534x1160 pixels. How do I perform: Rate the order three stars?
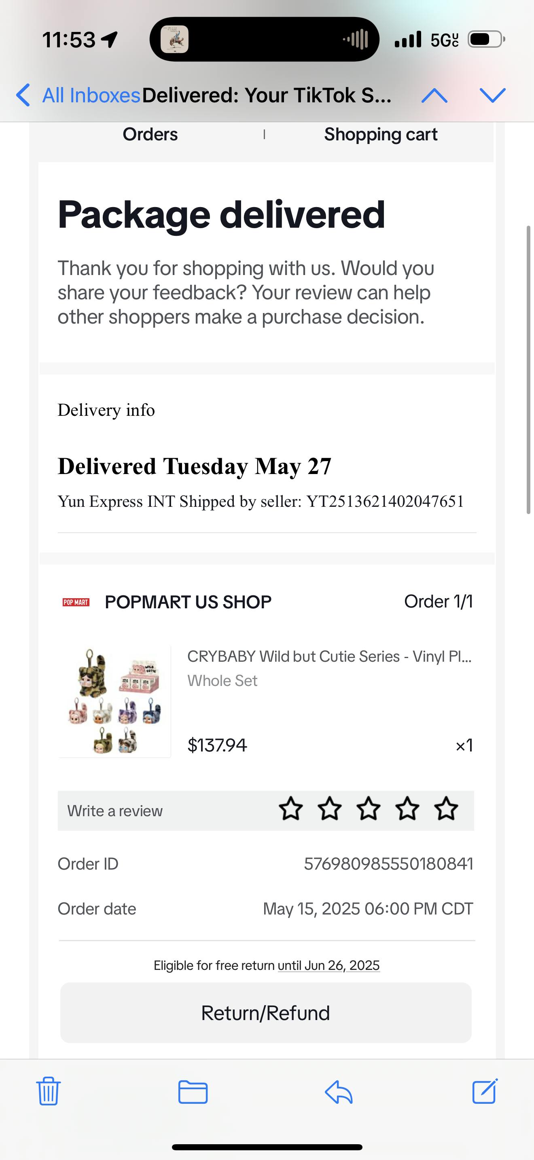(x=368, y=810)
